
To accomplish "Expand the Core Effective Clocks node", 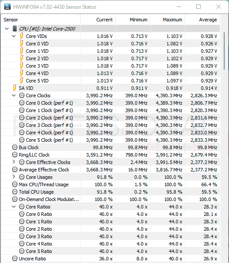I will pos(14,162).
